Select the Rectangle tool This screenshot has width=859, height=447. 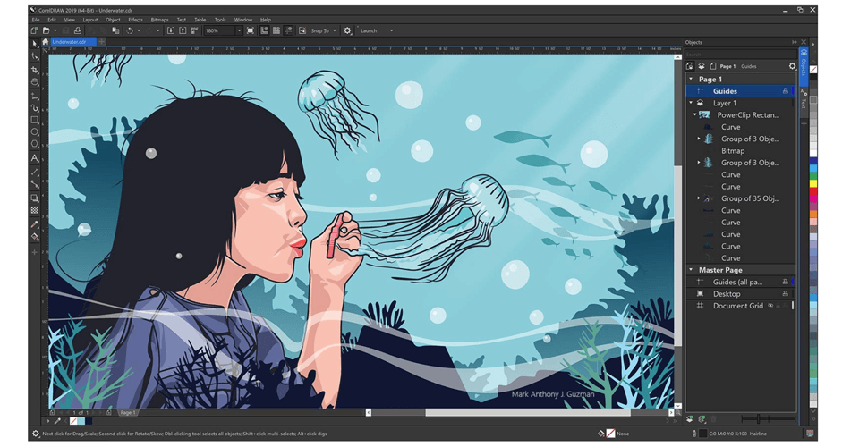click(35, 120)
